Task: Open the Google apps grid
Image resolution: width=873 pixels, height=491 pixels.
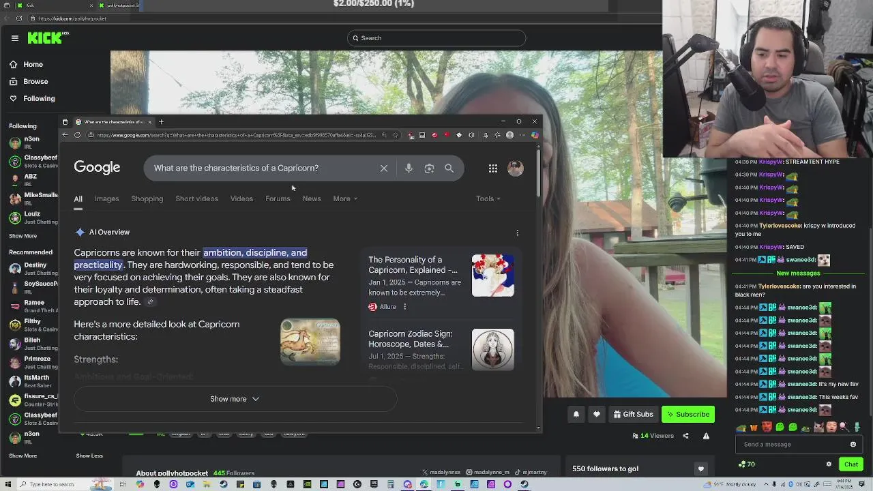Action: (x=493, y=168)
